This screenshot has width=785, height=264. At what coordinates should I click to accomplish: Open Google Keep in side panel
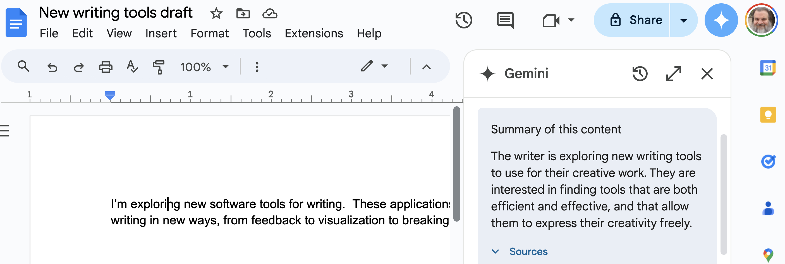coord(768,114)
